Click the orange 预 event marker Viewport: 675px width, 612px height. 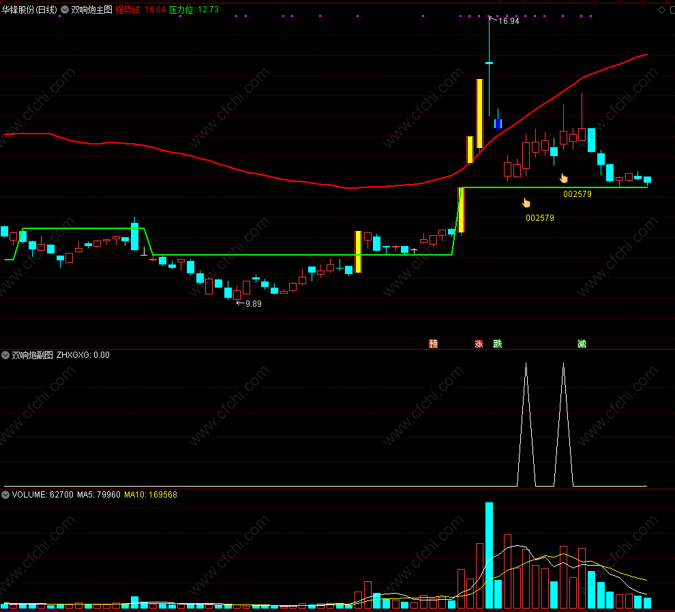click(434, 343)
